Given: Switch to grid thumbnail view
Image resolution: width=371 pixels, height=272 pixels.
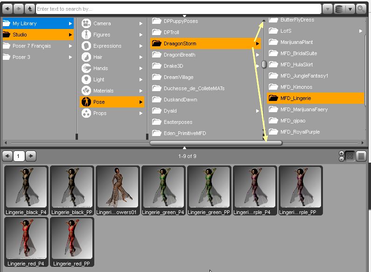Looking at the screenshot, I should point(350,156).
